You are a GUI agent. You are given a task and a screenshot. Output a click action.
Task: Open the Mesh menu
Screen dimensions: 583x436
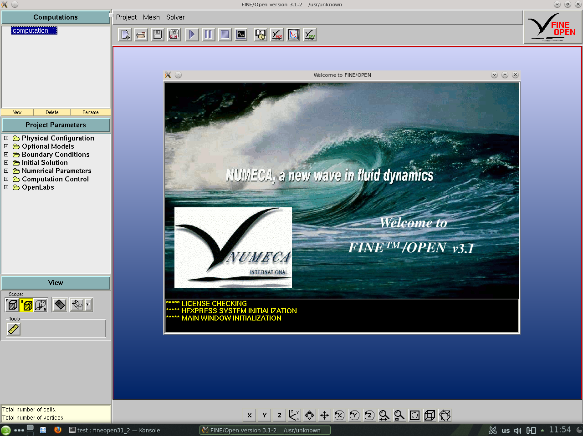click(x=151, y=17)
